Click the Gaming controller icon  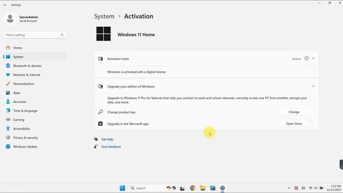click(8, 120)
